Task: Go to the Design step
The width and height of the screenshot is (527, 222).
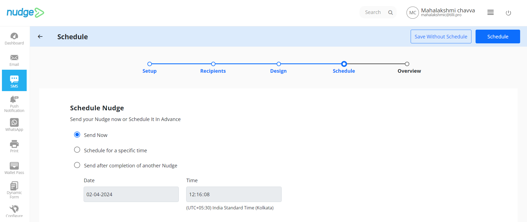Action: tap(278, 68)
